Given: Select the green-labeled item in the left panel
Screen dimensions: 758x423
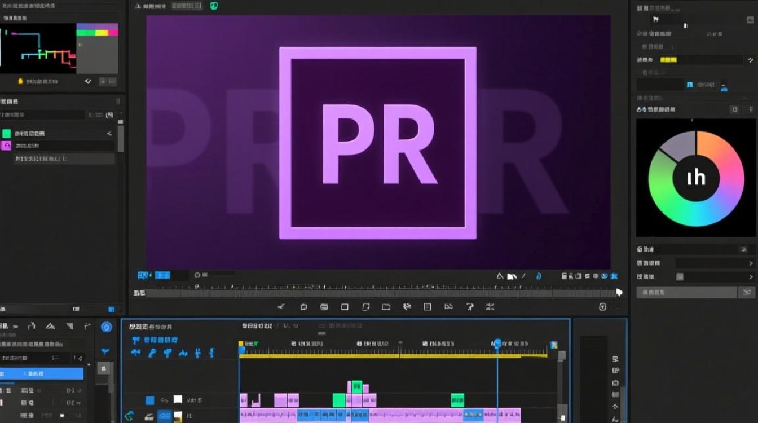Looking at the screenshot, I should (7, 134).
